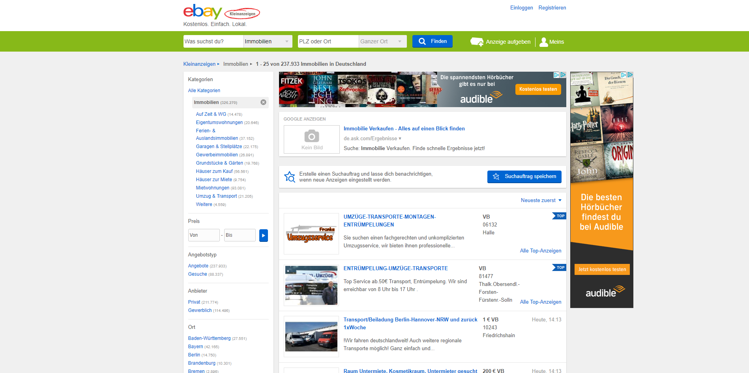Screen dimensions: 749x373
Task: Select Auf Zeit & WG category
Action: click(x=211, y=114)
